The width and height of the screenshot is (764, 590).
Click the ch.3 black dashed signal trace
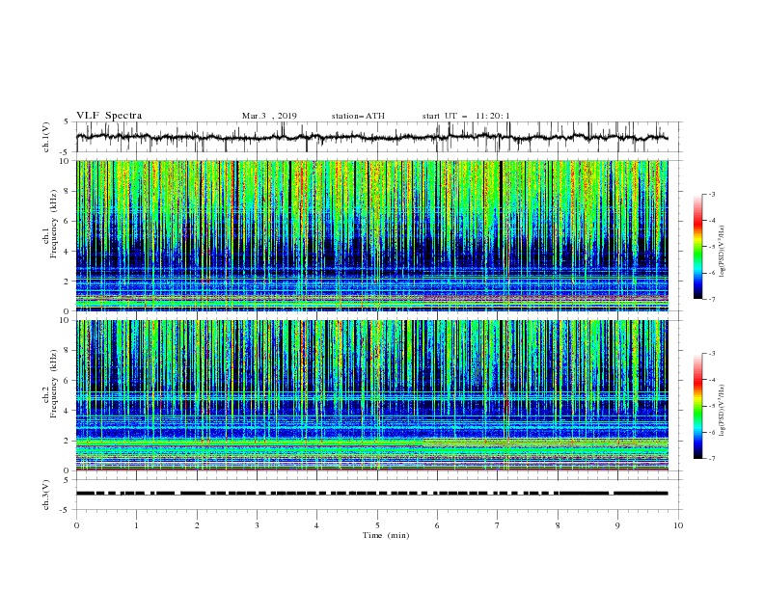(372, 494)
